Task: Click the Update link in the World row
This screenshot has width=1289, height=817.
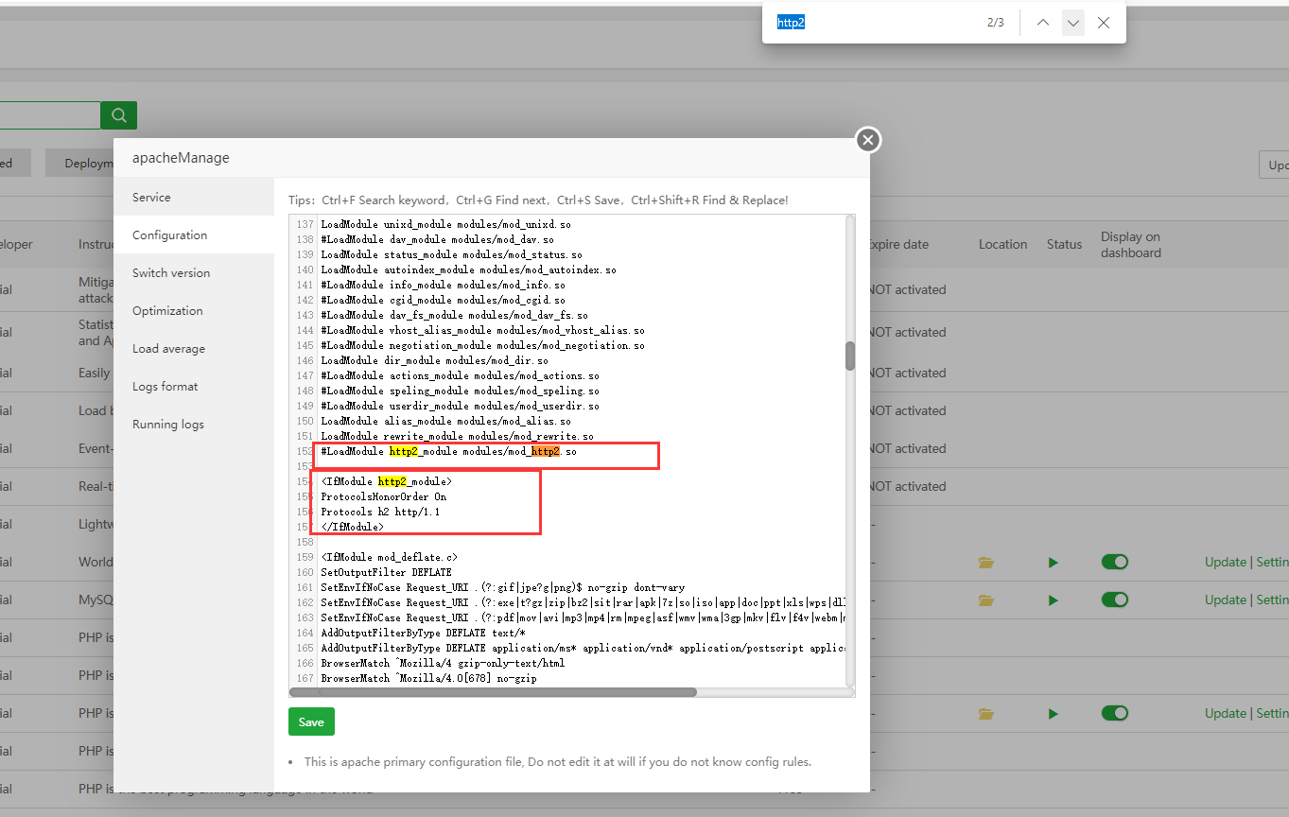Action: point(1226,562)
